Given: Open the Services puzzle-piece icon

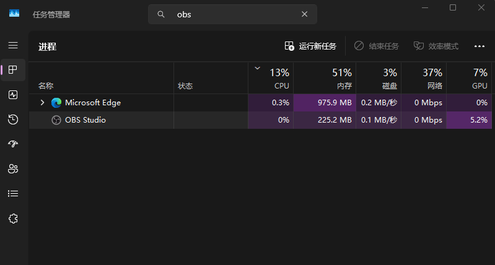Looking at the screenshot, I should click(x=13, y=219).
